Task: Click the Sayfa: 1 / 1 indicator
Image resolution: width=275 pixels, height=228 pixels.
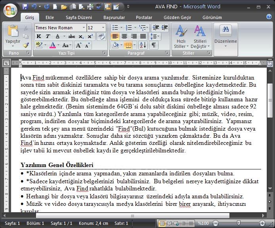Action: tap(61, 223)
